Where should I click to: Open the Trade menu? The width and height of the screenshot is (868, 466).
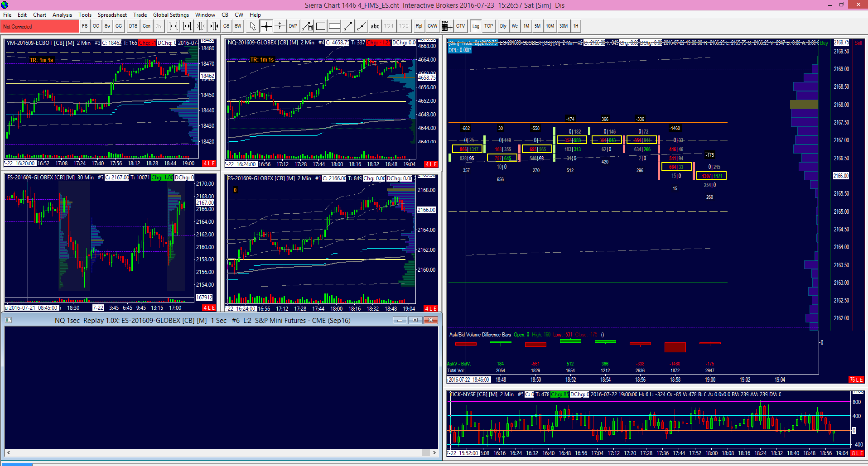tap(140, 15)
